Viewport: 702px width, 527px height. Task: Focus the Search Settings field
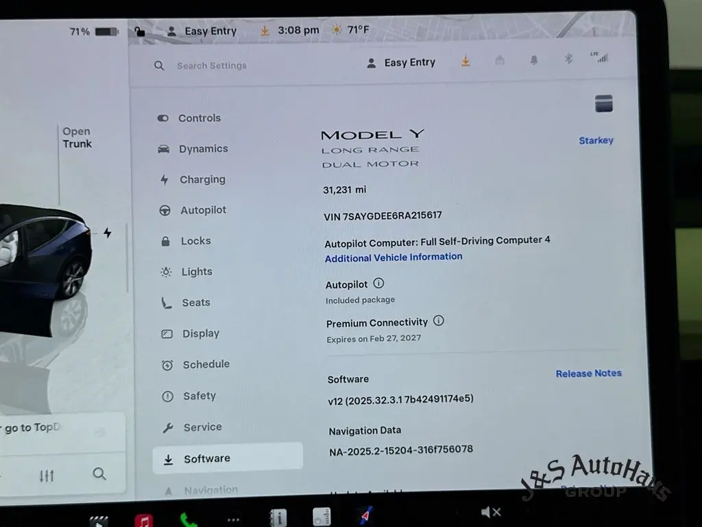click(x=212, y=66)
